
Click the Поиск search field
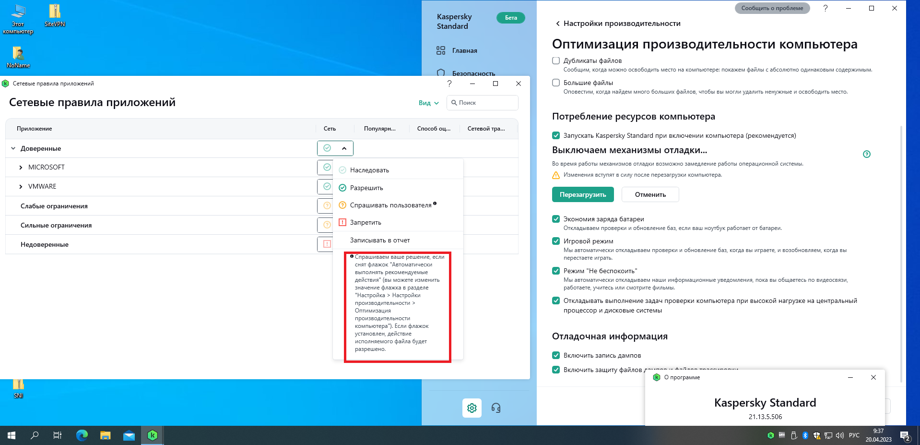pos(483,103)
